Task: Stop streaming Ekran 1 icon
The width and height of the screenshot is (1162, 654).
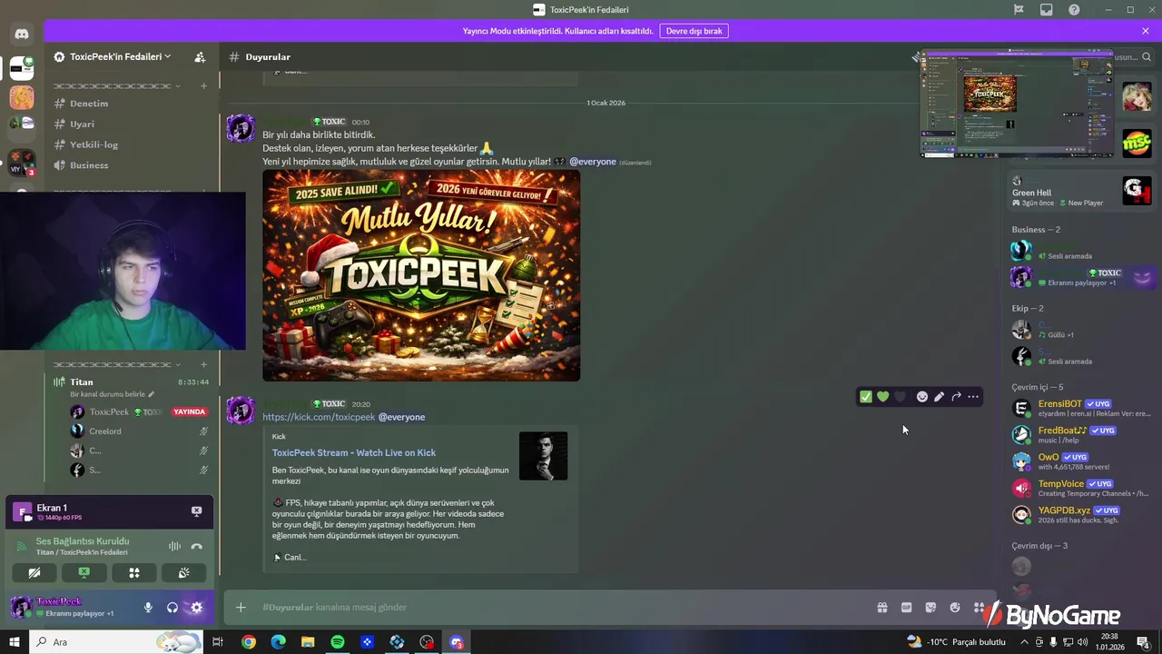Action: coord(196,511)
